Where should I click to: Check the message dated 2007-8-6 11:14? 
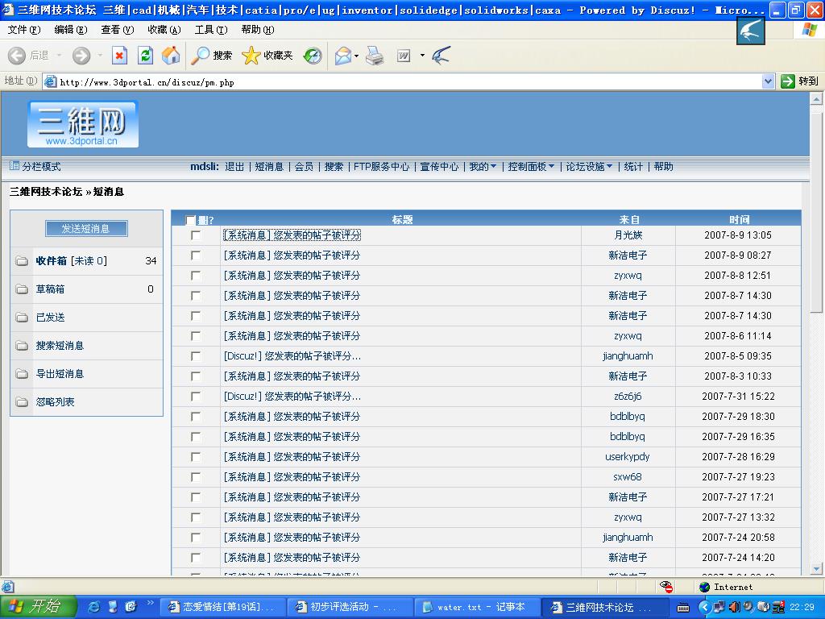click(x=196, y=336)
